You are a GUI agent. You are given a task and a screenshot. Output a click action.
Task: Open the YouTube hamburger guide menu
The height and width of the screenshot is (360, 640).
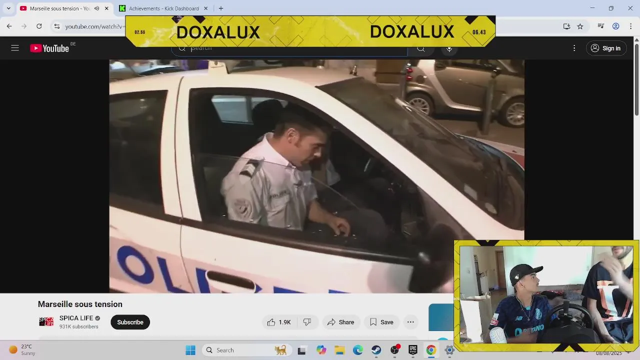click(x=15, y=48)
